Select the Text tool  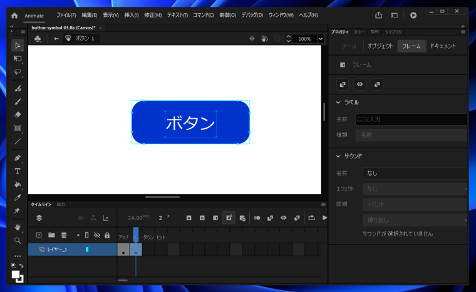coord(18,171)
